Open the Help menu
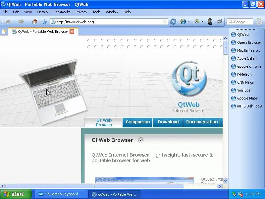The image size is (265, 199). [127, 12]
